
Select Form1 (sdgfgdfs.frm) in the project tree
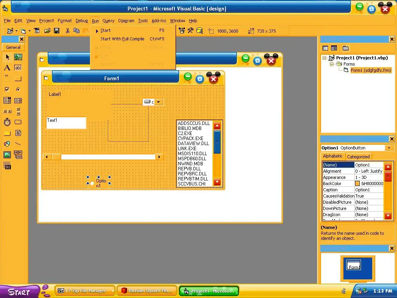tap(371, 70)
